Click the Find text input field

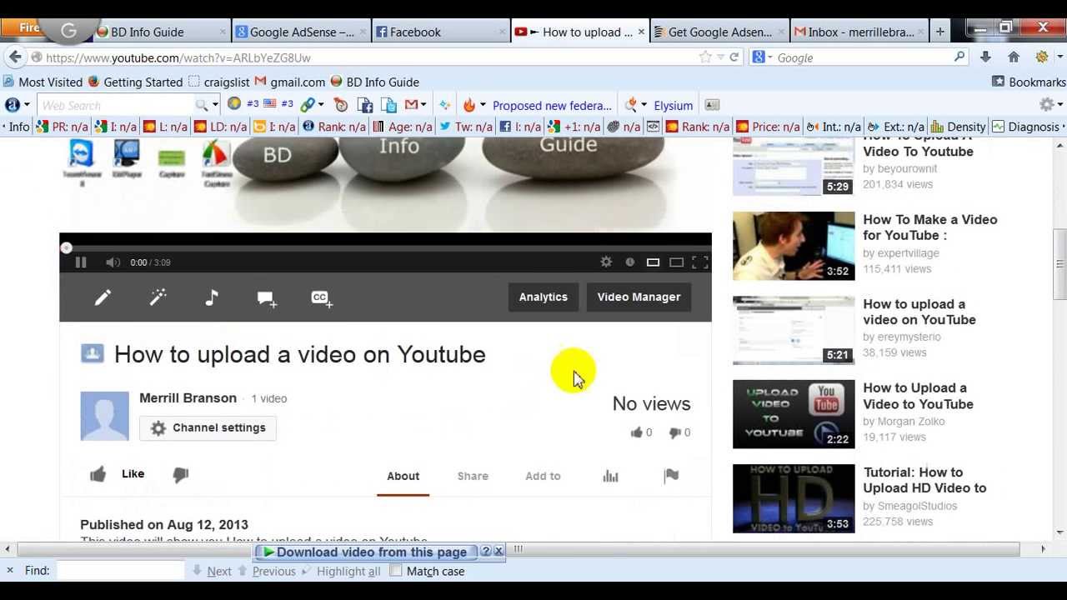click(x=120, y=571)
